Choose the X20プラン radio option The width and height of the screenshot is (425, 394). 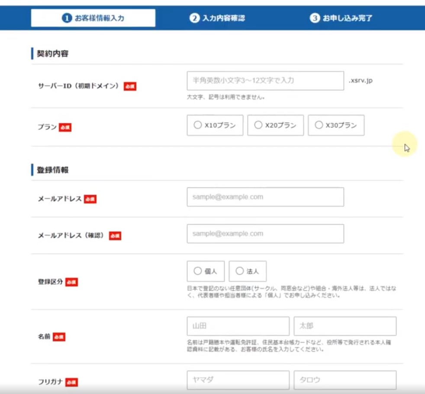pyautogui.click(x=275, y=125)
